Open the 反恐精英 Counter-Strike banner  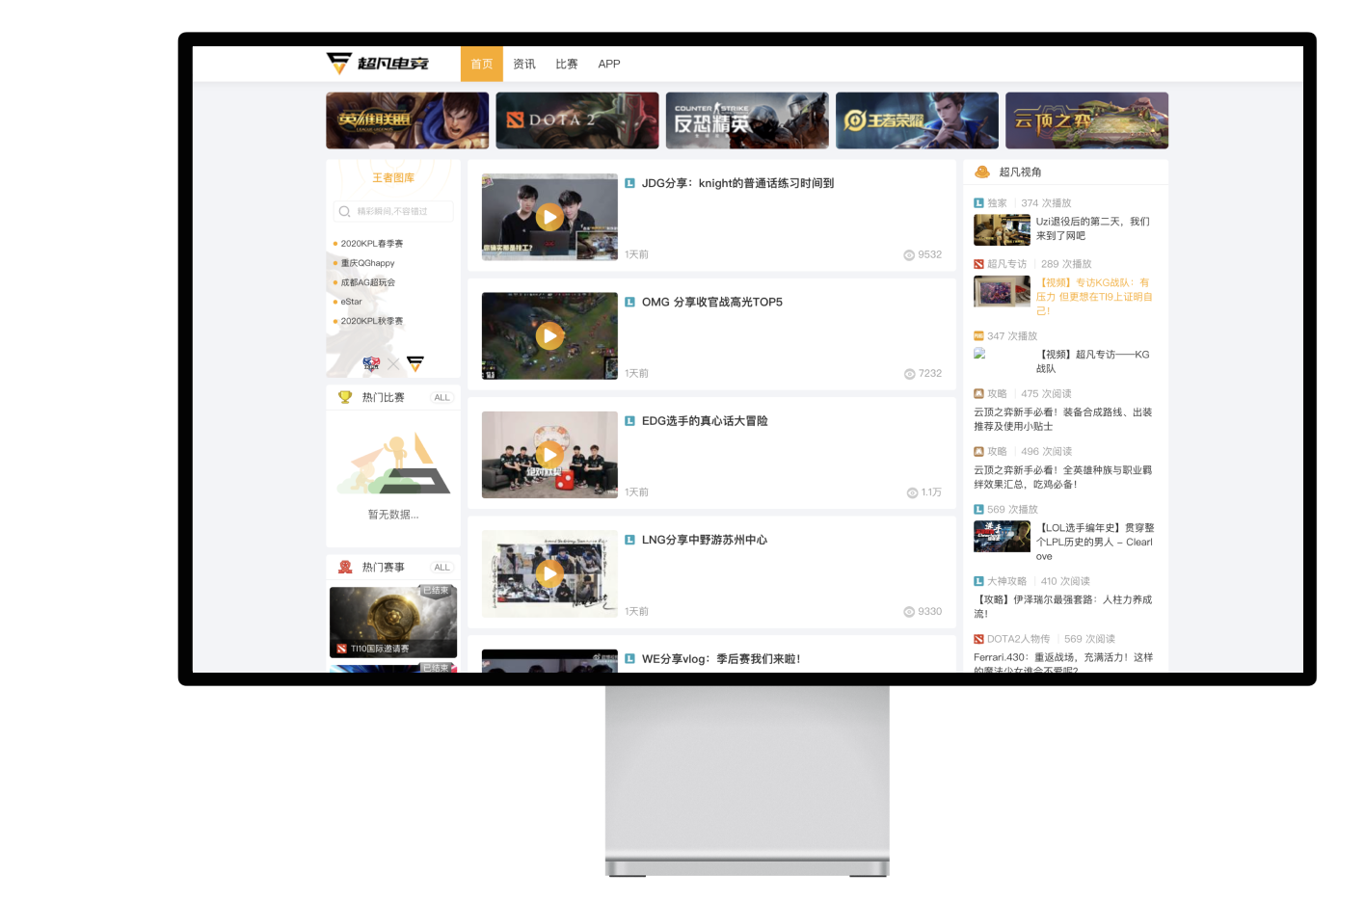[747, 120]
